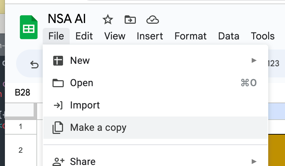Open the Edit menu
This screenshot has height=166, width=285.
[84, 36]
